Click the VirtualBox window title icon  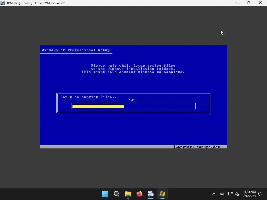click(3, 3)
